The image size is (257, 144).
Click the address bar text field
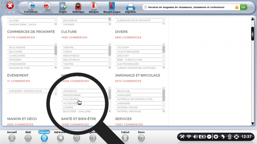pos(189,7)
